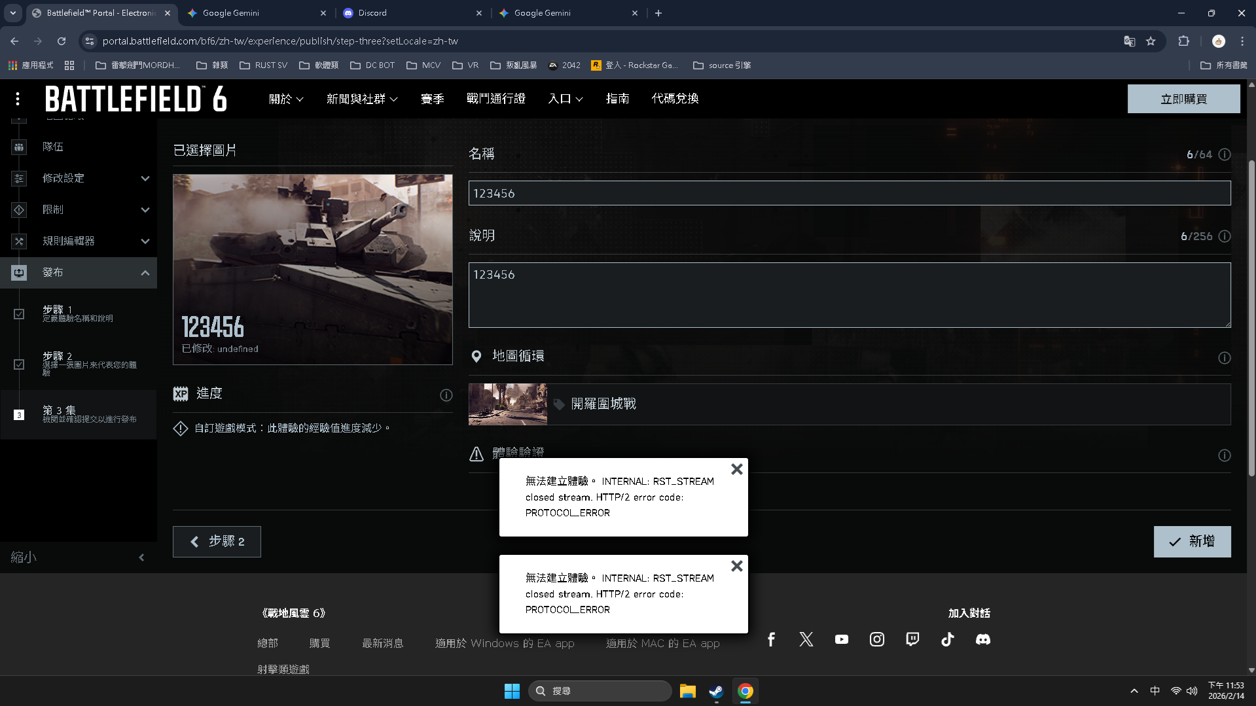Open the Facebook social link

click(771, 639)
